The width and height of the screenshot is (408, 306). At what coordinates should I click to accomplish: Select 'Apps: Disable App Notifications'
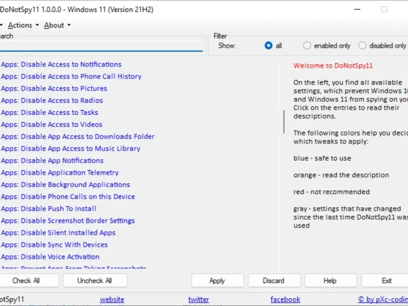[52, 160]
